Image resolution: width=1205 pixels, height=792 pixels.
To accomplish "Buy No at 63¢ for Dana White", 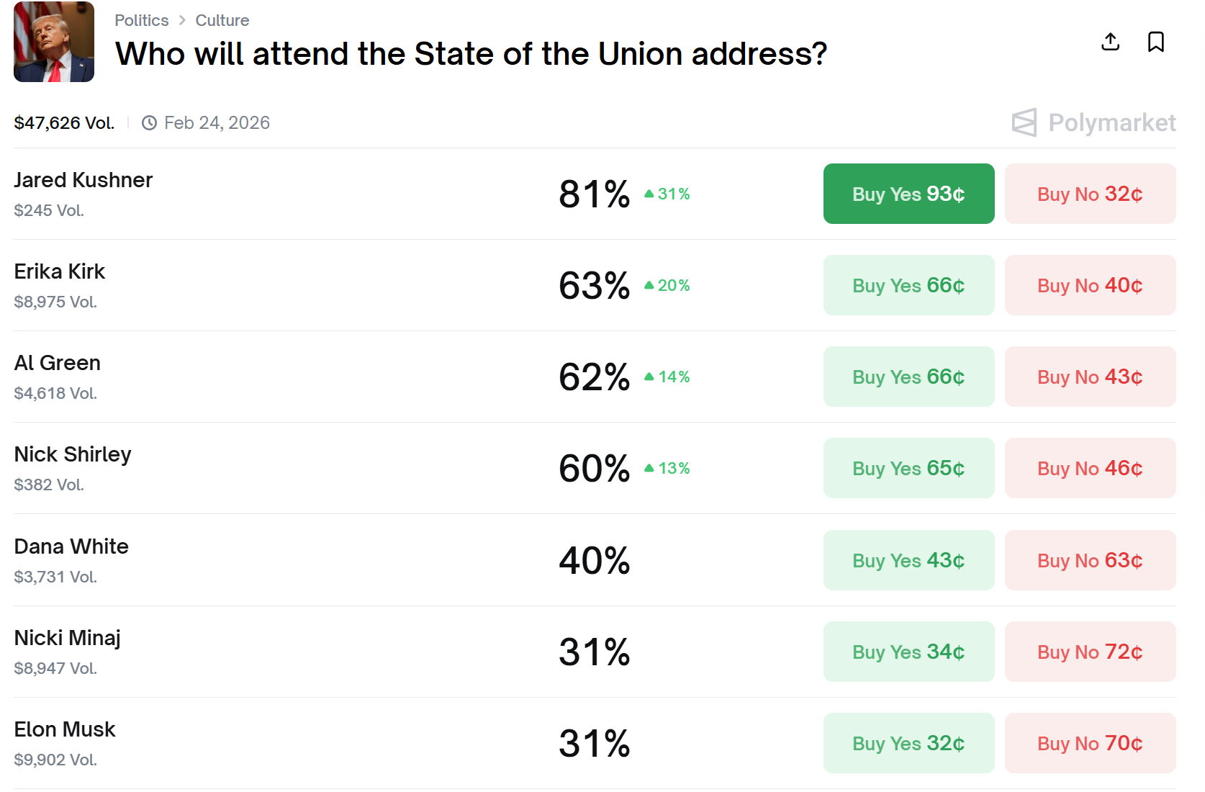I will point(1089,560).
